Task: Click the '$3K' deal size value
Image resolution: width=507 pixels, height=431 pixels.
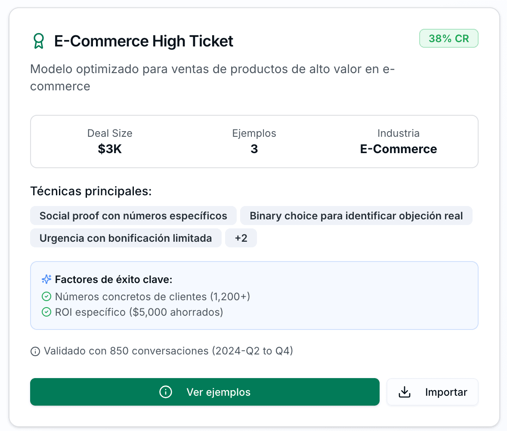Action: (110, 149)
